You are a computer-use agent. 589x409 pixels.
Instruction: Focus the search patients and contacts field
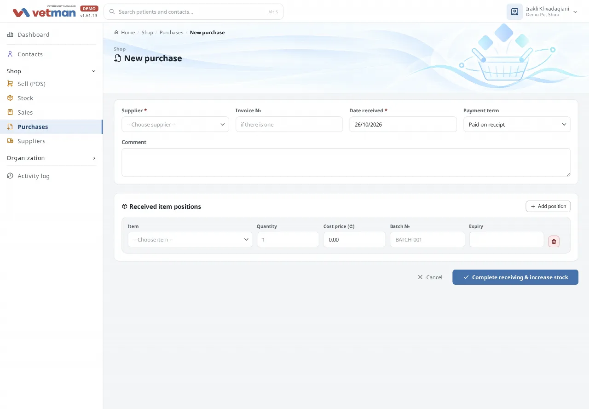coord(194,12)
